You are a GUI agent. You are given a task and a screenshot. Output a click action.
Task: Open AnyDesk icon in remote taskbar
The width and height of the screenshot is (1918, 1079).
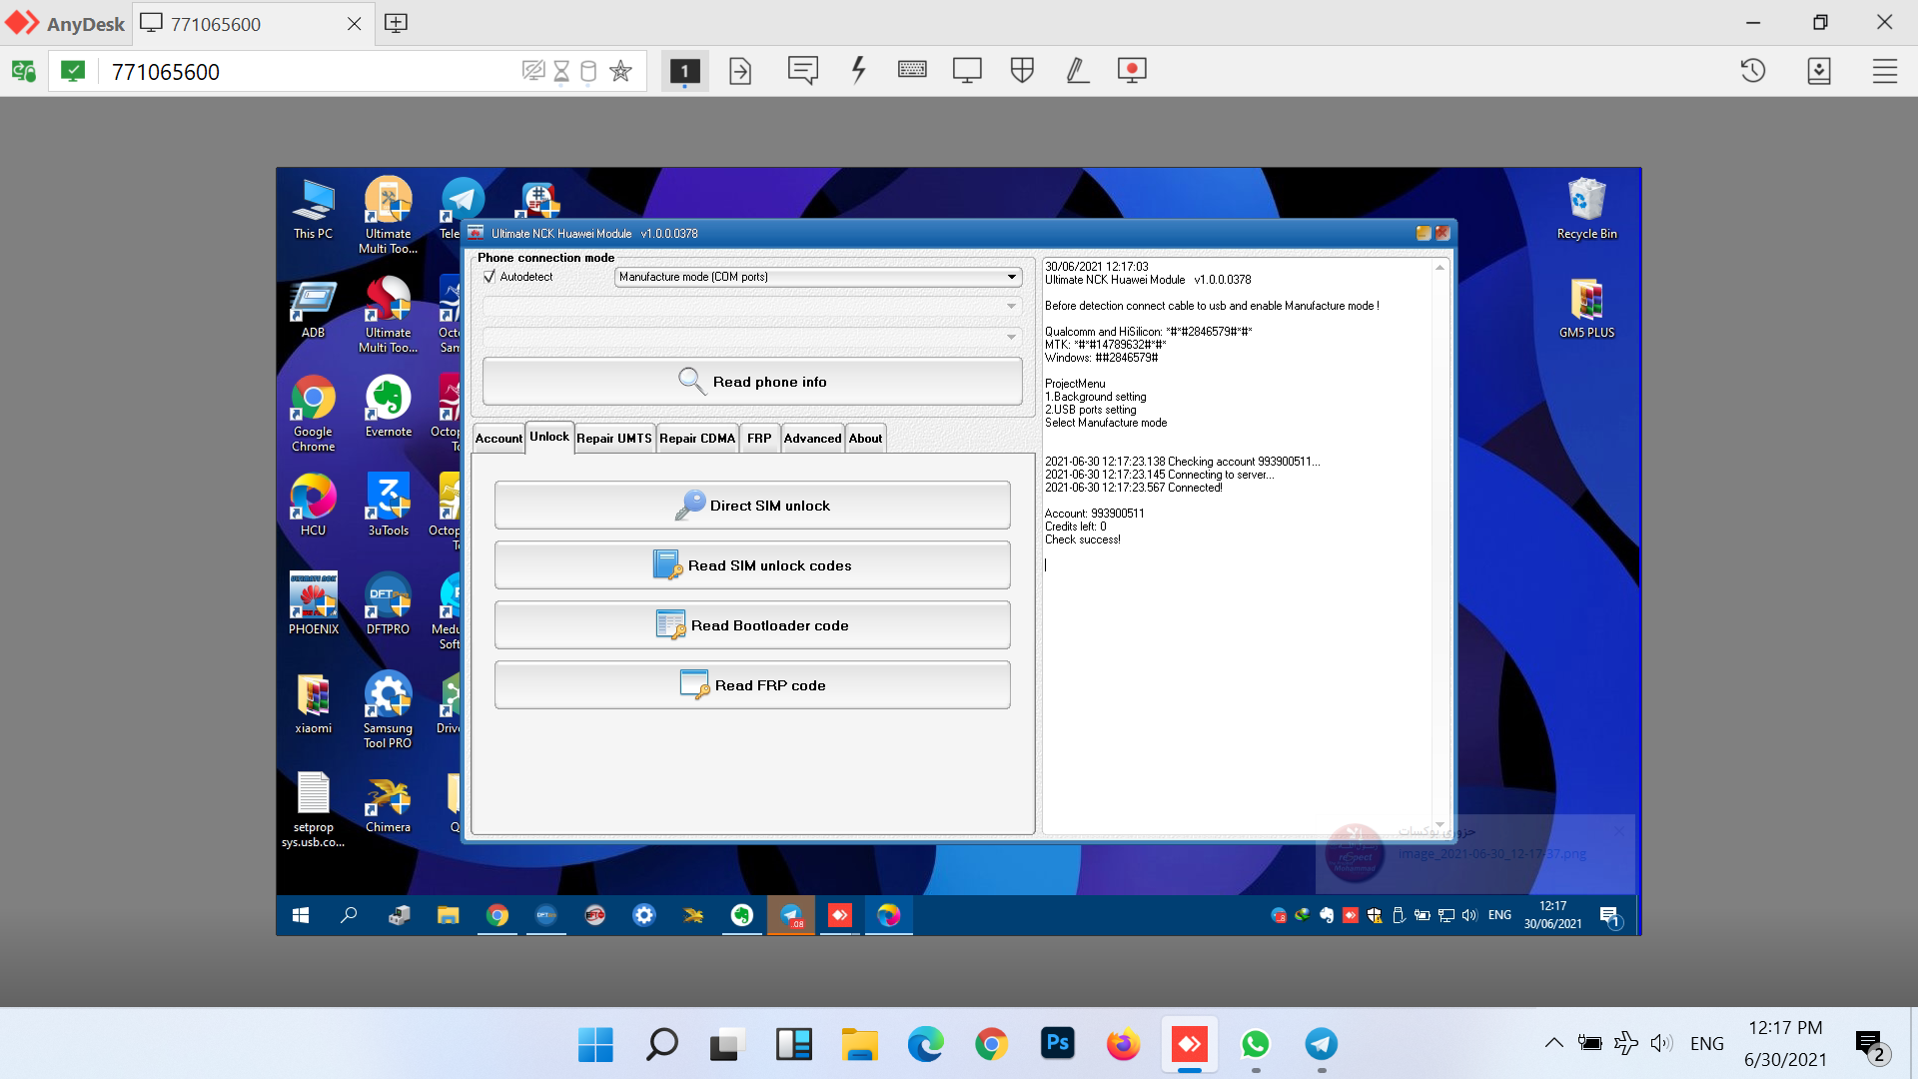coord(840,915)
